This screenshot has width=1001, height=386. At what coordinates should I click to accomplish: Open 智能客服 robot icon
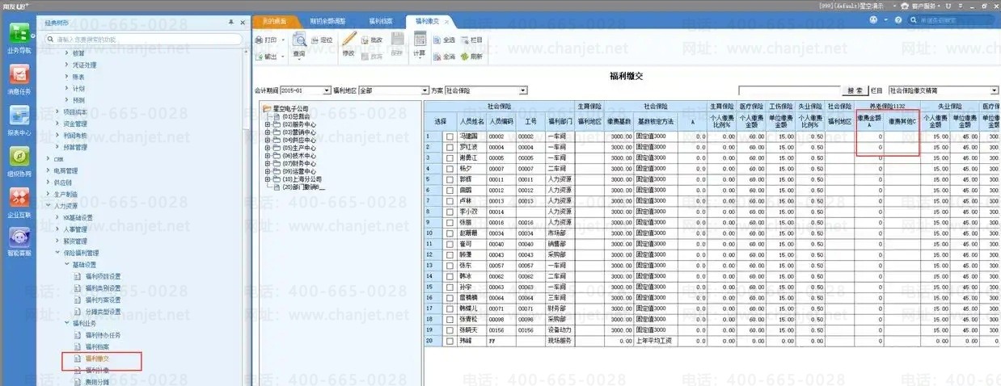point(19,238)
